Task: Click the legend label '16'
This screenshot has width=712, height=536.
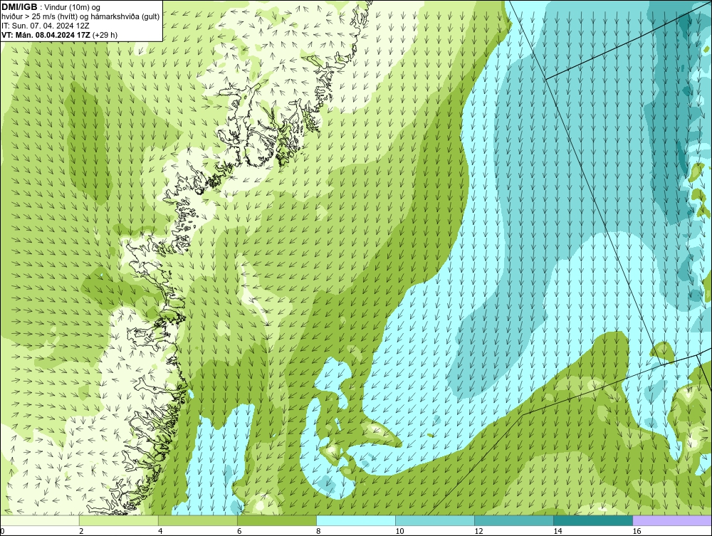Action: click(637, 532)
